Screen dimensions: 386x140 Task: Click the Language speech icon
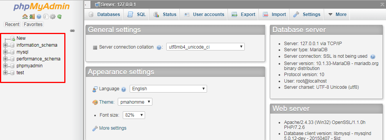pyautogui.click(x=95, y=89)
